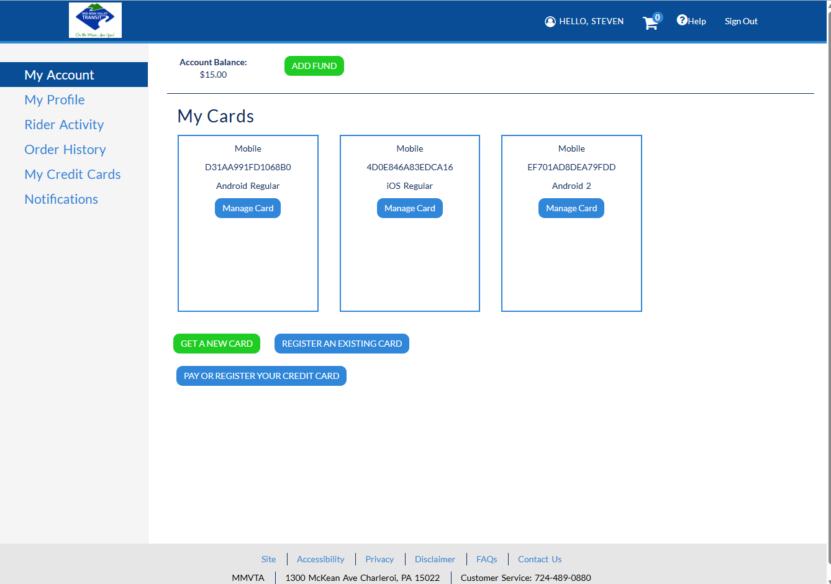Click the user profile icon beside Hello Steven
This screenshot has width=831, height=584.
550,22
